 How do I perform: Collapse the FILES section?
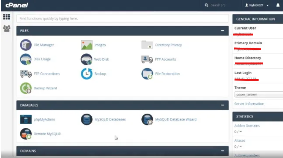(x=222, y=31)
